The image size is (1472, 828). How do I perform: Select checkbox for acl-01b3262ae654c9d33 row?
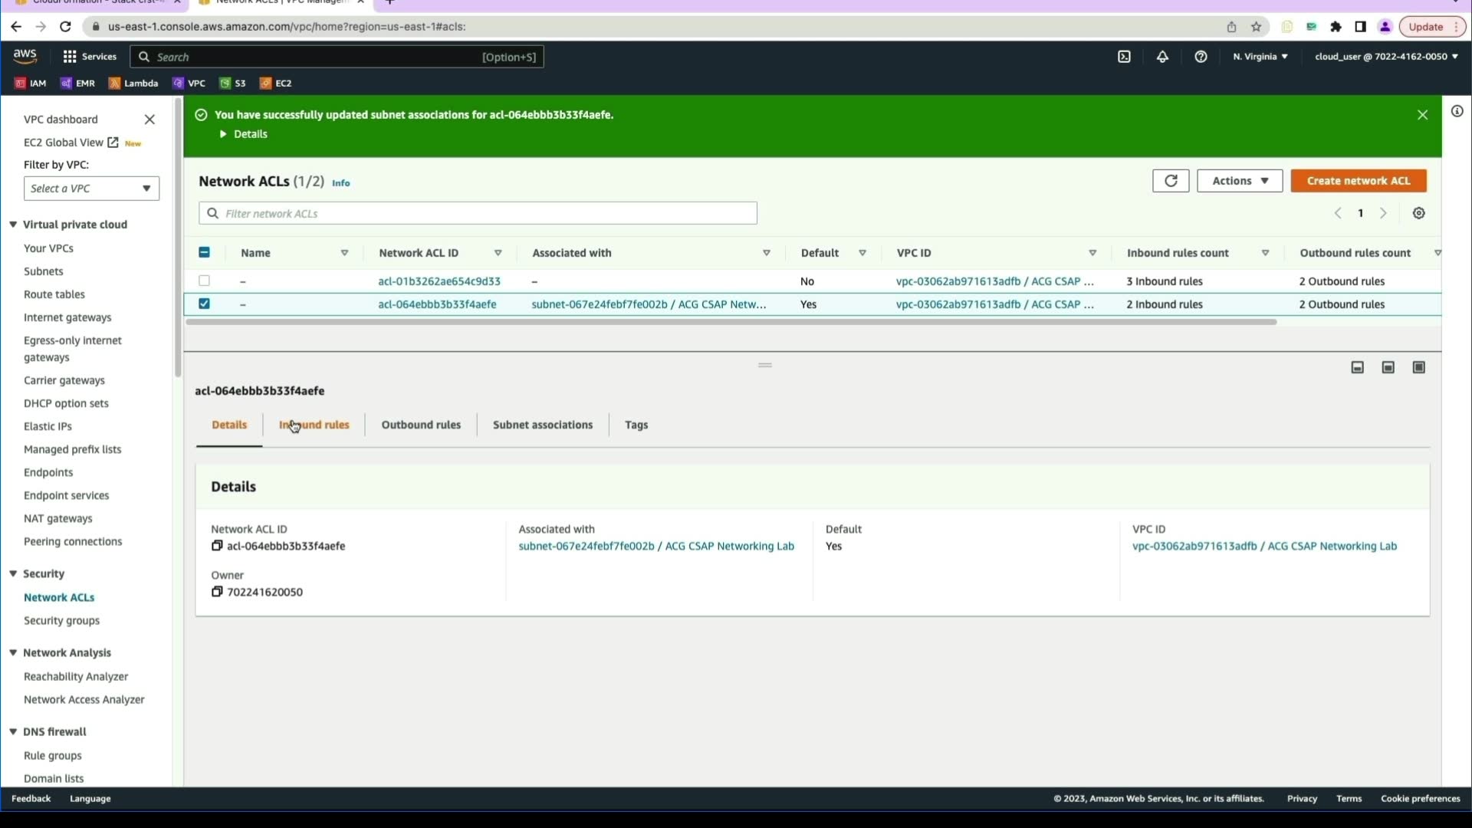click(x=204, y=281)
